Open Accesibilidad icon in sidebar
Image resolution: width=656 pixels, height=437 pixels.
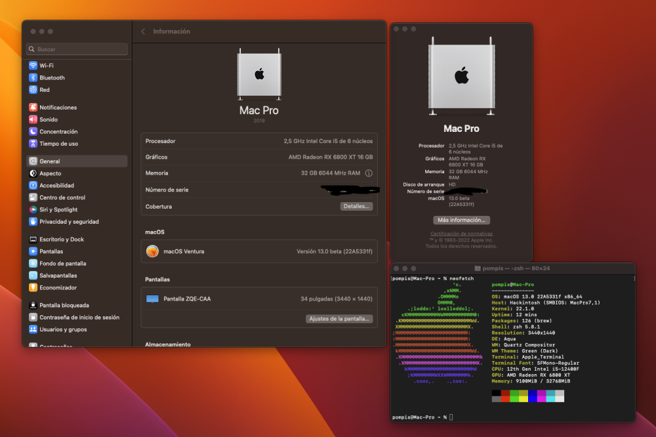tap(33, 186)
